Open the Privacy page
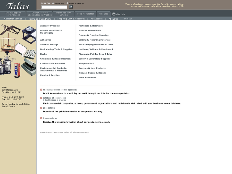Viewport: 232px width, 174px height. pos(128,19)
